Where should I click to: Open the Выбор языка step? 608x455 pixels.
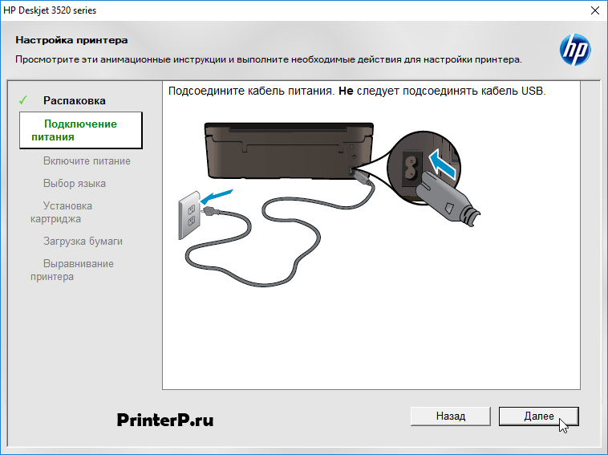[x=75, y=184]
